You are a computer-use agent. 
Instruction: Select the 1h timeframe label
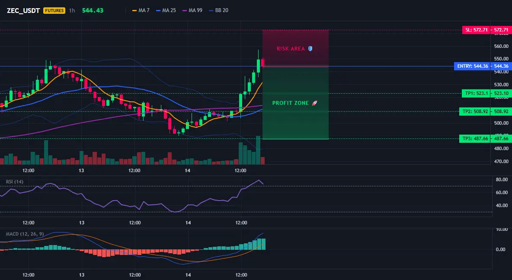pyautogui.click(x=72, y=10)
